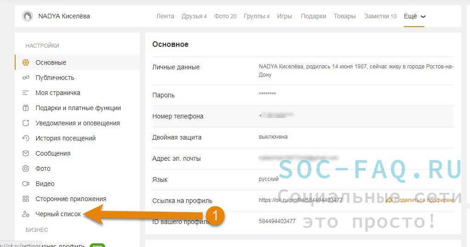Open the Лента tab

point(165,16)
